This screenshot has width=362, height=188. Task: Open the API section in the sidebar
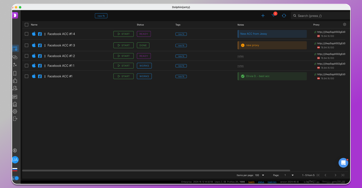click(15, 97)
